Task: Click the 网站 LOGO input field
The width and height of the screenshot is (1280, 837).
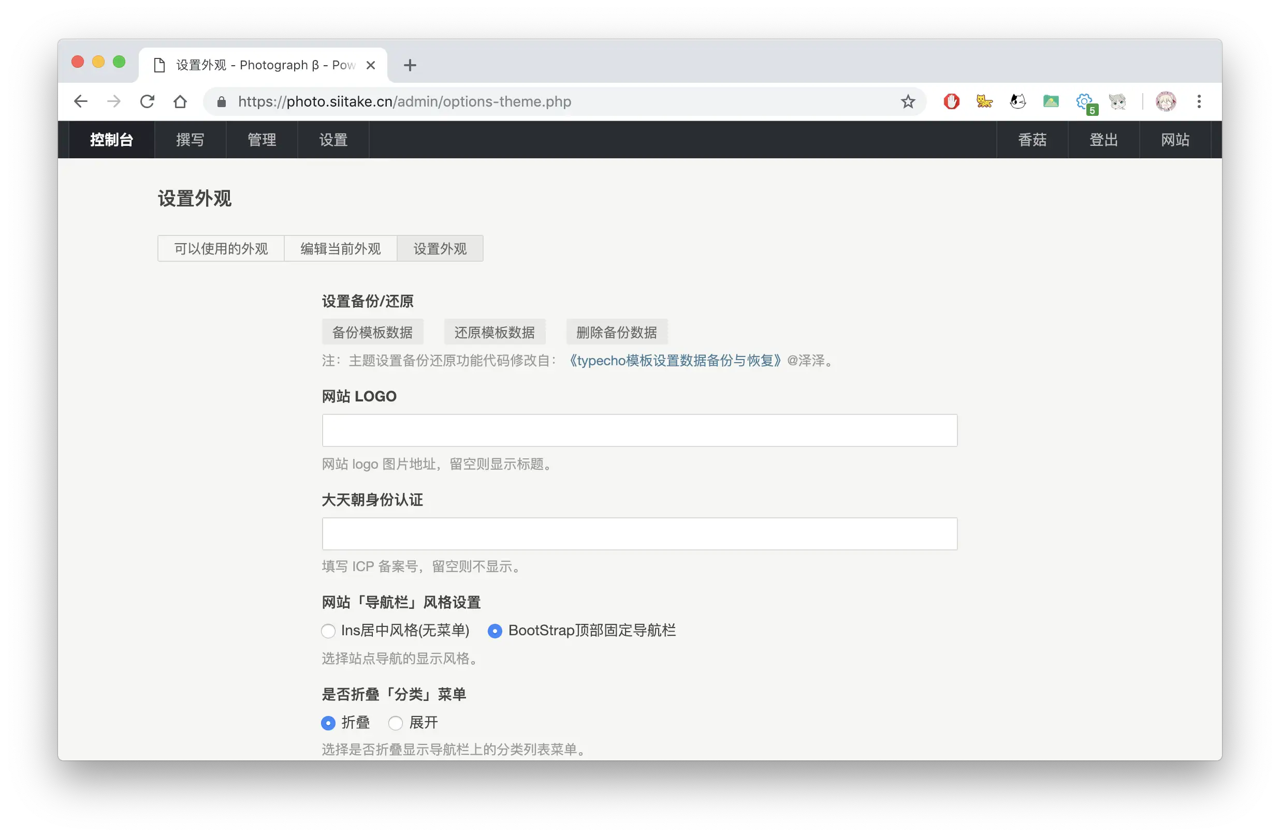Action: pyautogui.click(x=639, y=430)
